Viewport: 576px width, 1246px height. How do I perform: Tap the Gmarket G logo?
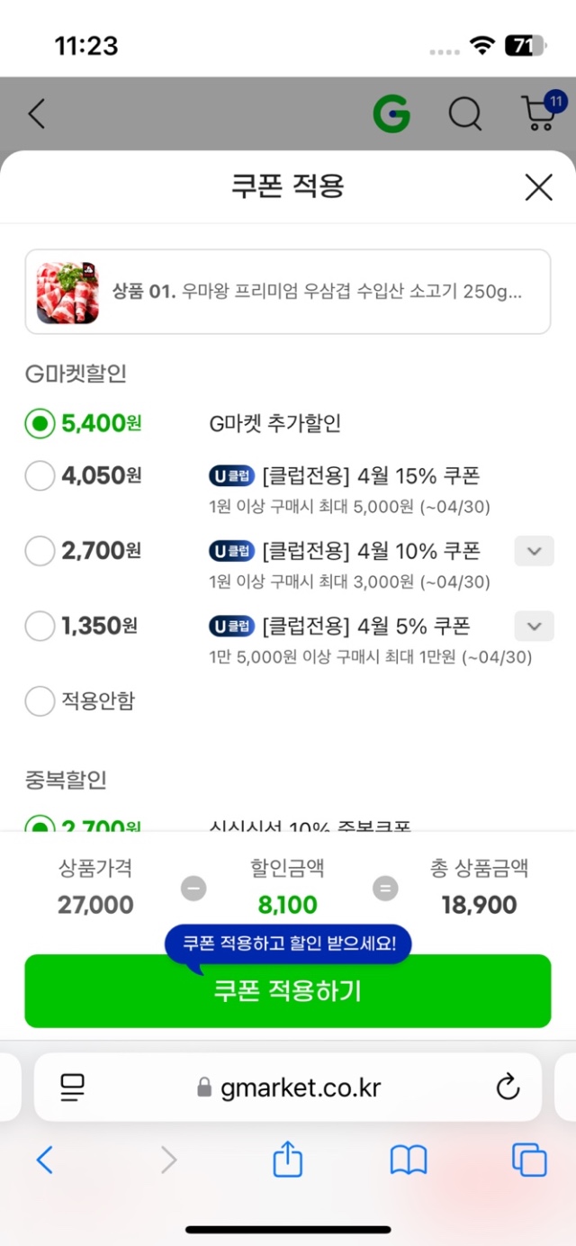(391, 114)
